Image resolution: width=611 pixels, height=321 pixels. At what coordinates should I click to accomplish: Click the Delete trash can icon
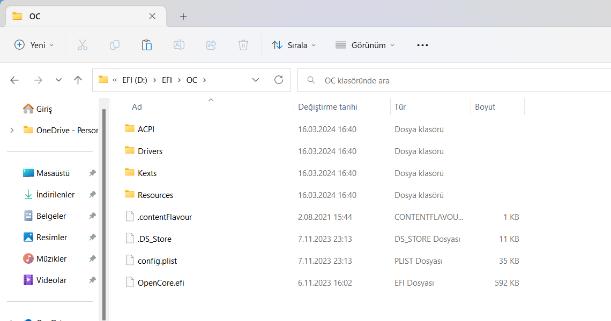243,45
